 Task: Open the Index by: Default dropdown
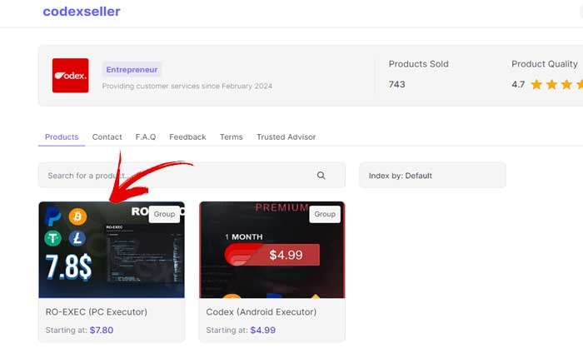coord(431,176)
